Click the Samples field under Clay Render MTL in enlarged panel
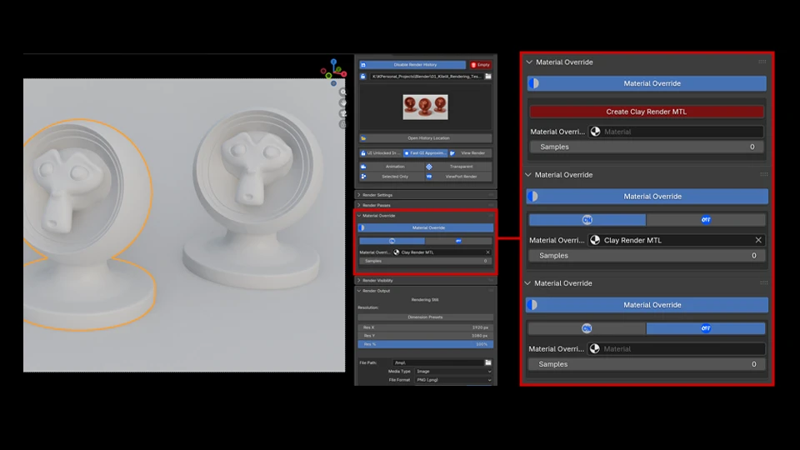Screen dimensions: 800x450 647,256
